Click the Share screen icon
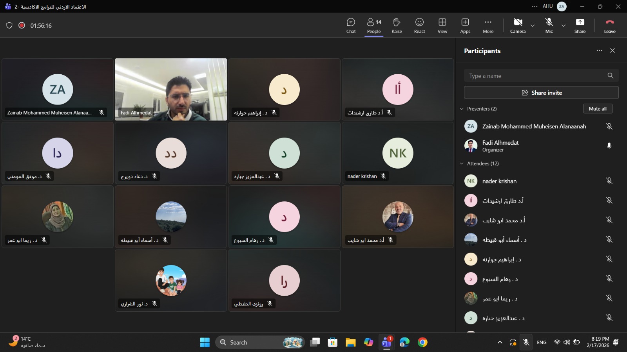This screenshot has height=352, width=627. 580,26
